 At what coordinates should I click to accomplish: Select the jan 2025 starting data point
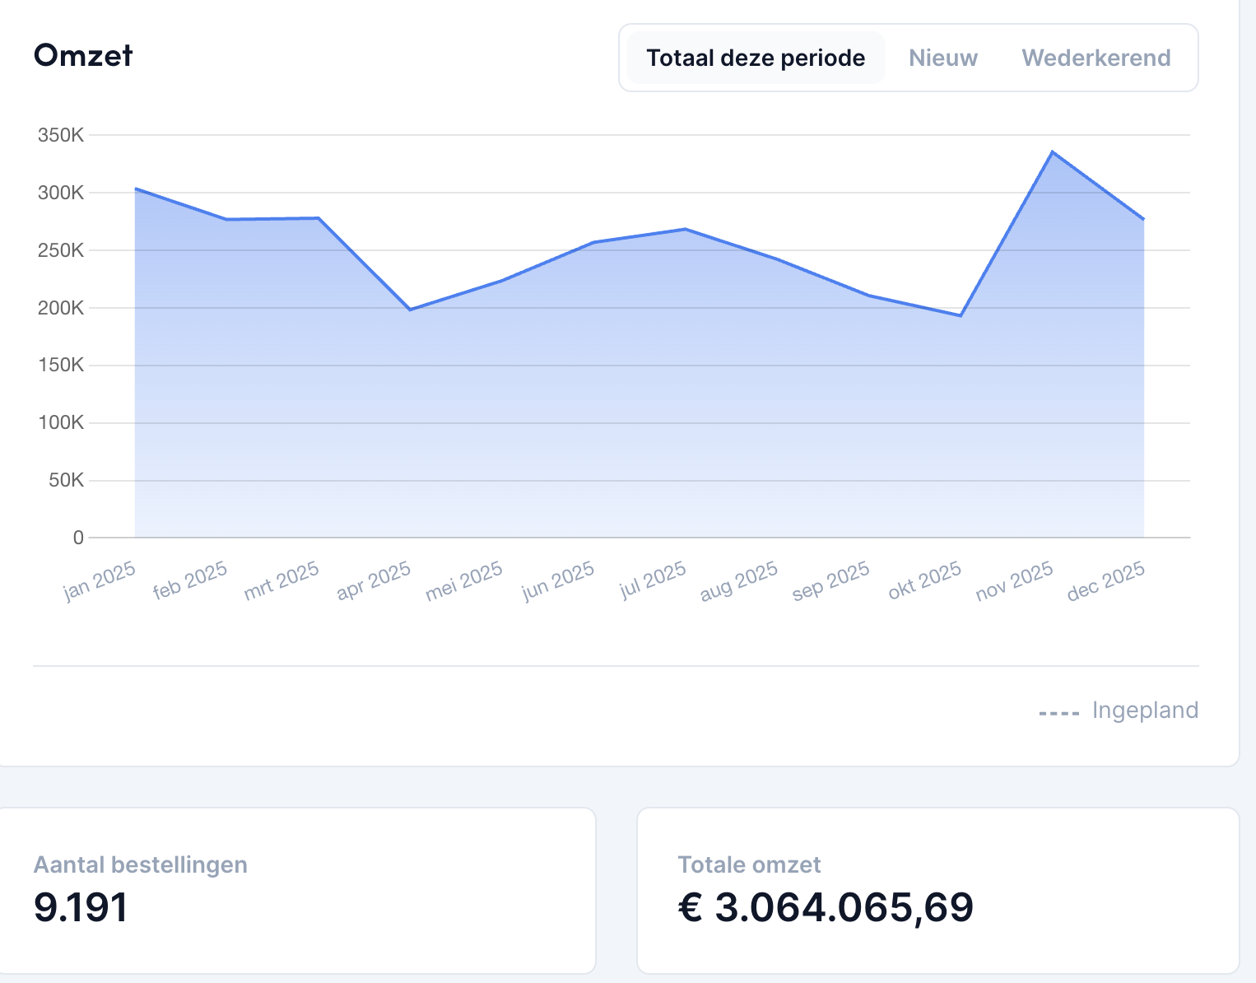[x=136, y=188]
